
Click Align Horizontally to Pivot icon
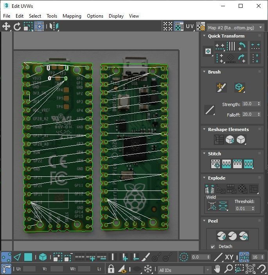coord(220,46)
